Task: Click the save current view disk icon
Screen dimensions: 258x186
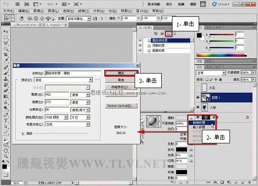Action: (x=95, y=18)
